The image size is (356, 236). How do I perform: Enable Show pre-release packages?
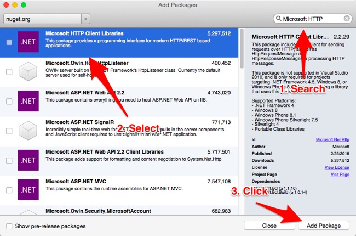coord(9,226)
